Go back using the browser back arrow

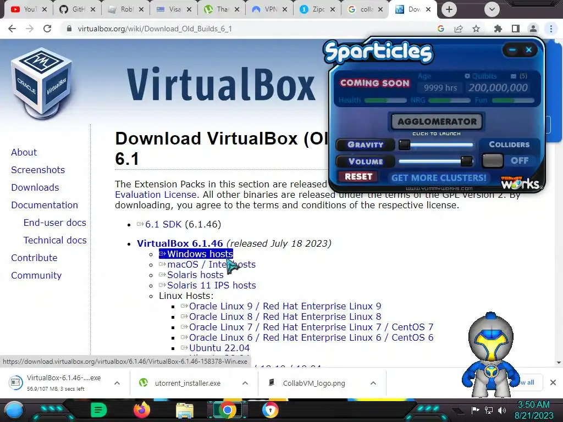coord(12,29)
